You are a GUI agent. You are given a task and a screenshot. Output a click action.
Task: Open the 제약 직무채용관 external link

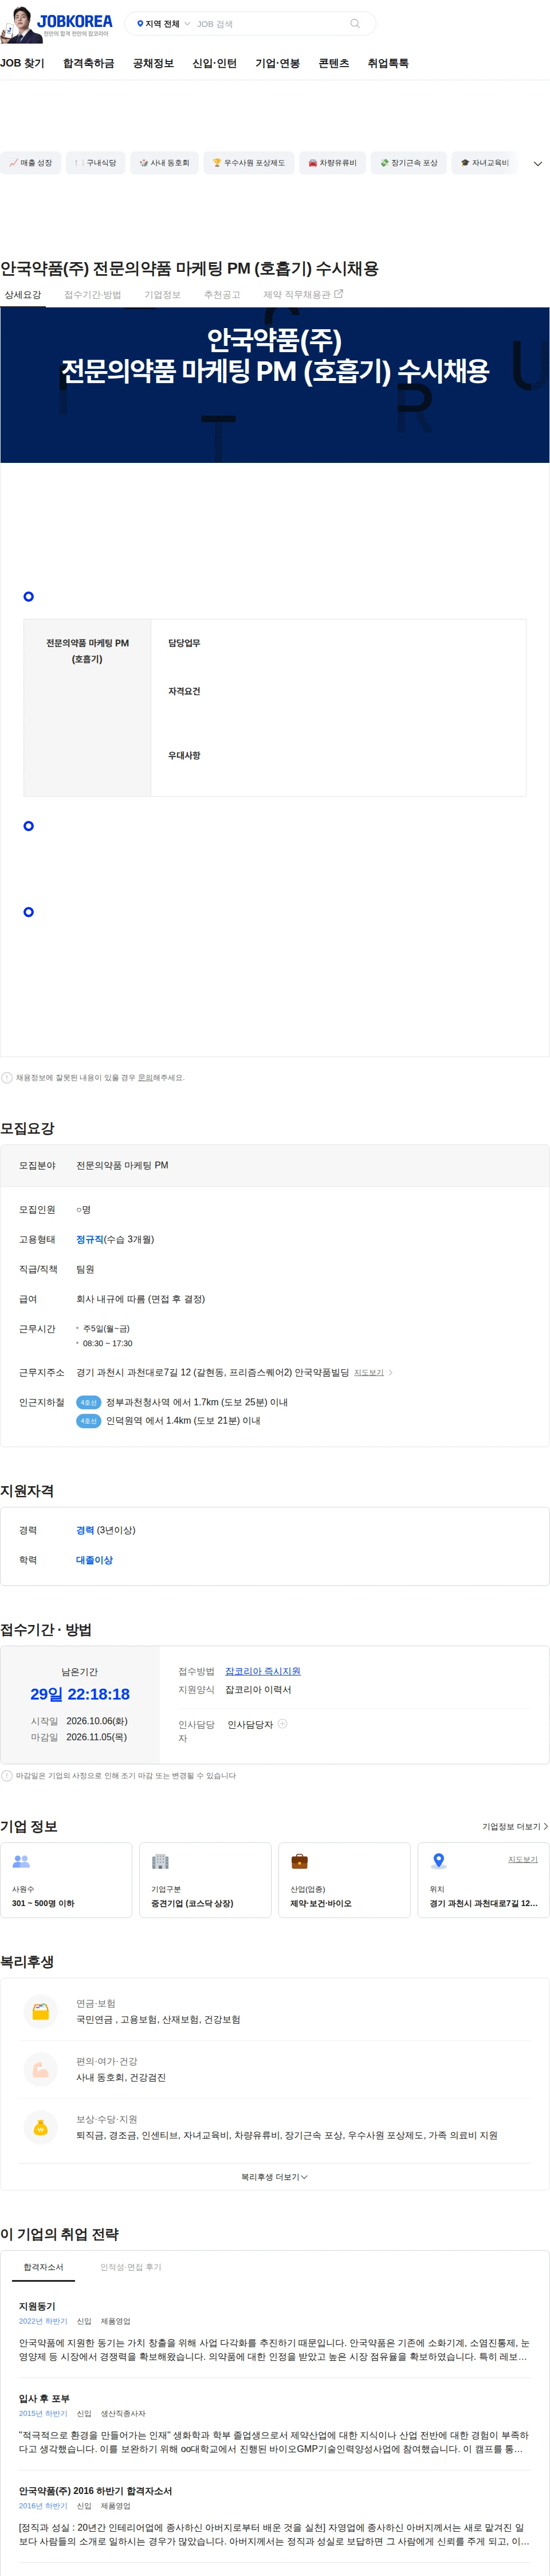click(302, 295)
